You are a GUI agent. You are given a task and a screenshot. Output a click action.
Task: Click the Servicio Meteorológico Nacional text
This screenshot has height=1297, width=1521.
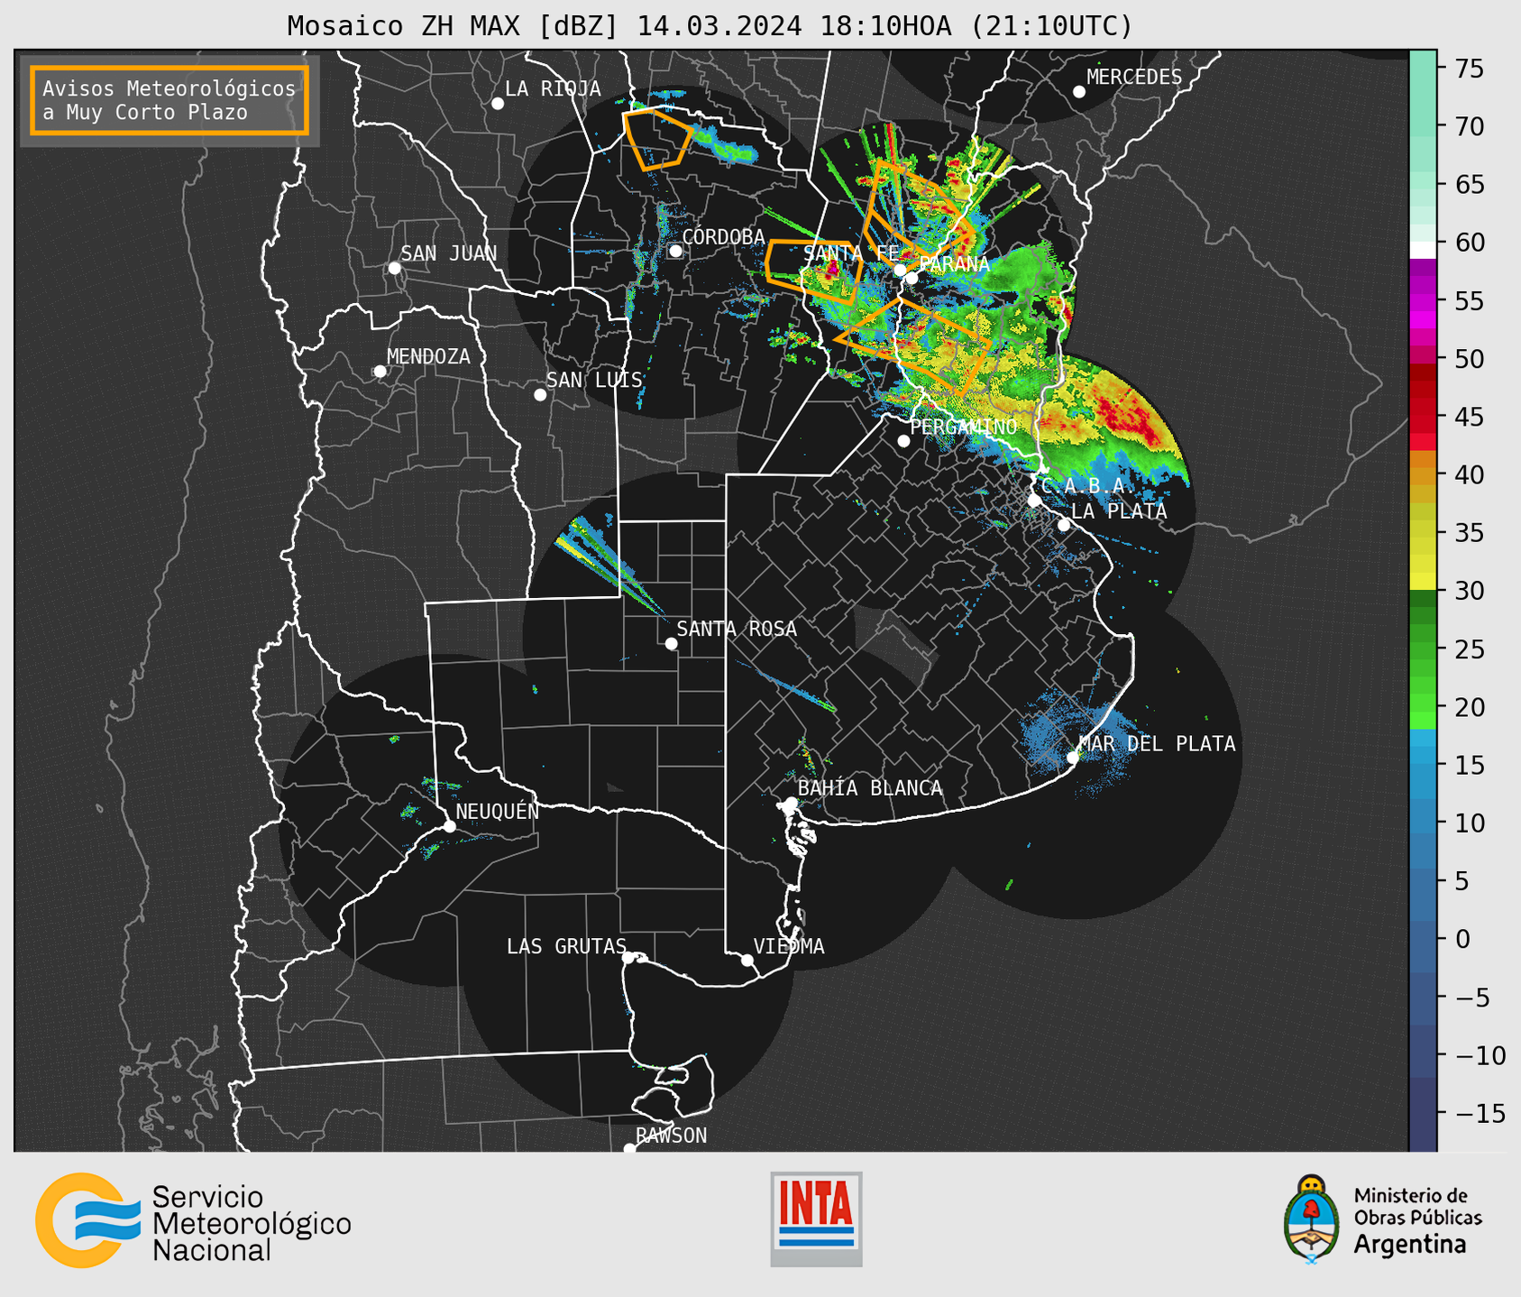(x=252, y=1223)
